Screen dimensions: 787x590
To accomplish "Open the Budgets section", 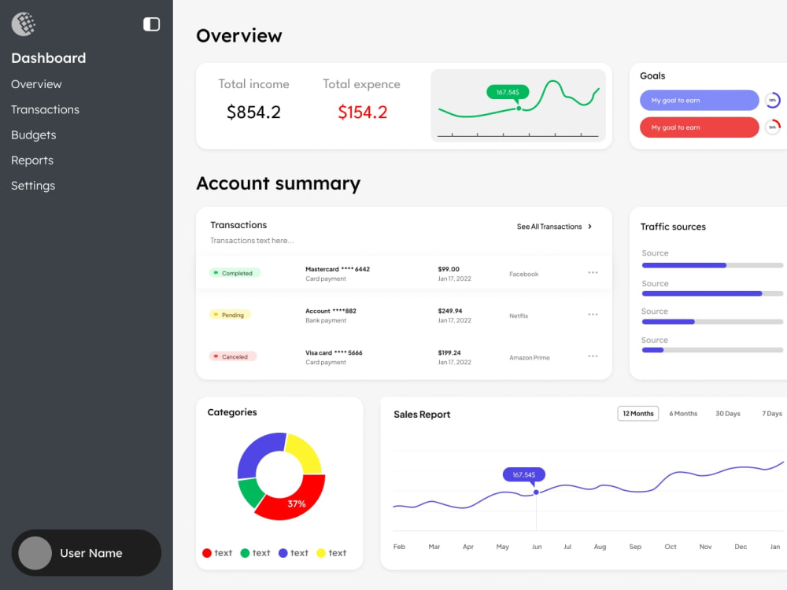I will click(x=34, y=135).
